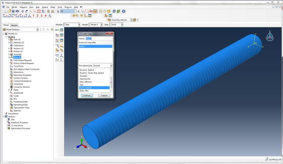Select the Magnify View tool
Screen dimensions: 283x164
[31, 11]
